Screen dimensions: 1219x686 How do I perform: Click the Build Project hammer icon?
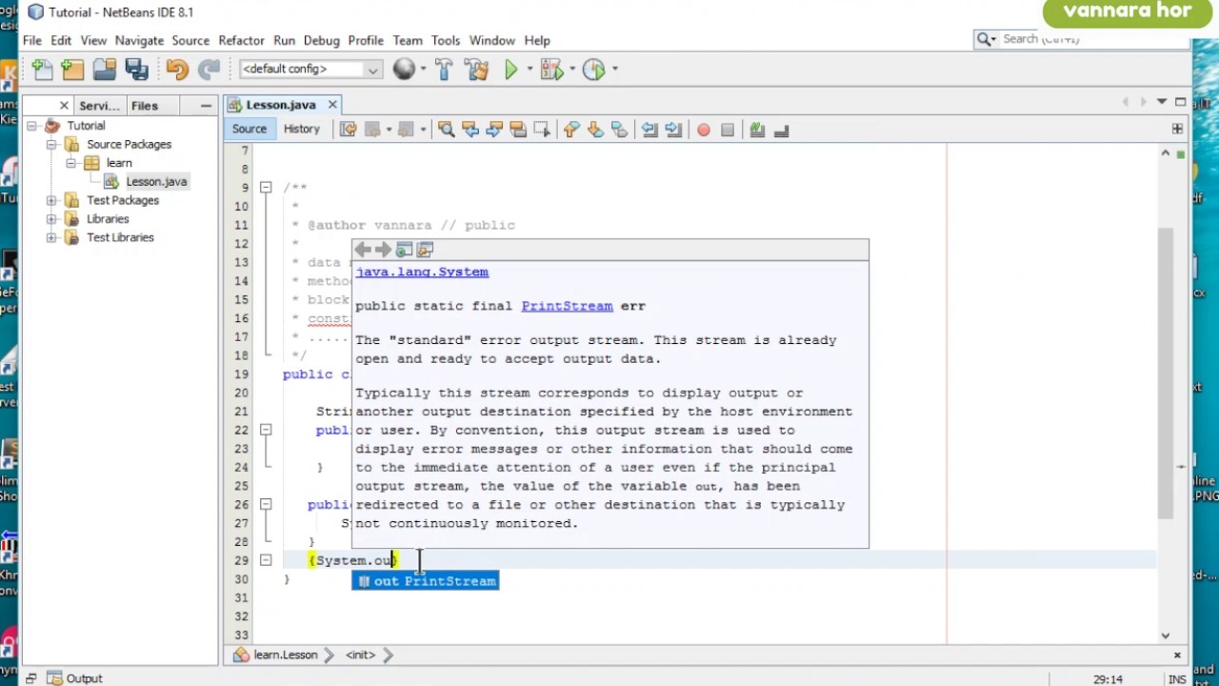point(444,69)
